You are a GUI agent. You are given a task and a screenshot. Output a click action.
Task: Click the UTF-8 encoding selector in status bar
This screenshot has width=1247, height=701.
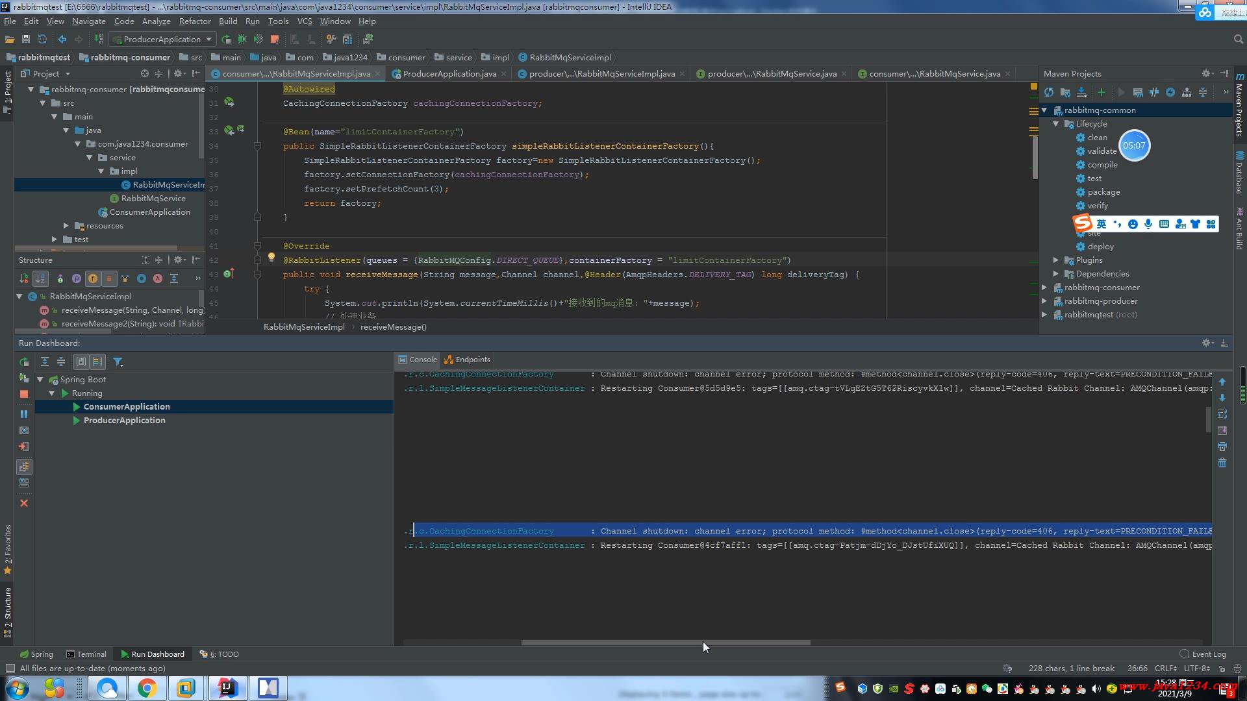point(1196,669)
